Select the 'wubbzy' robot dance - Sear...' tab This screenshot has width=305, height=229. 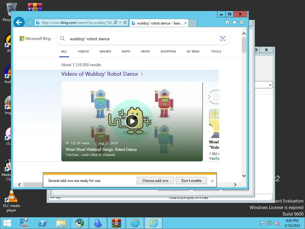(159, 23)
